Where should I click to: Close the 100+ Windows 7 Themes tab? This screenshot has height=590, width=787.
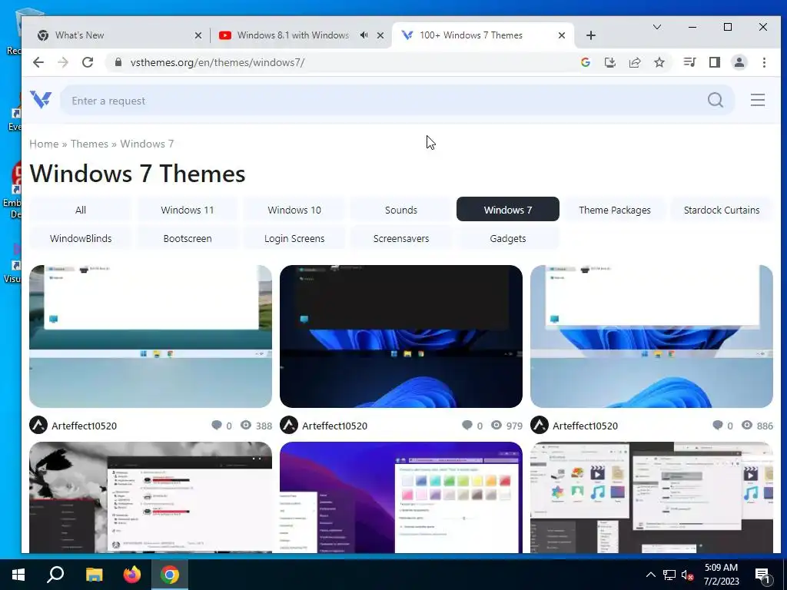coord(562,35)
